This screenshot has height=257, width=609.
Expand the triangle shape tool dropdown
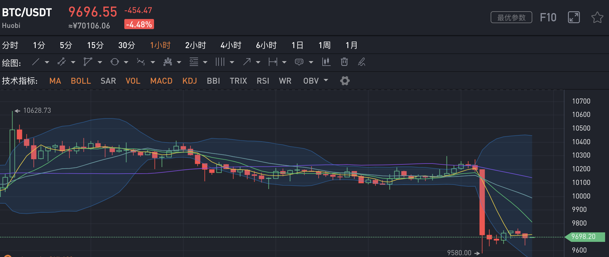[x=100, y=62]
